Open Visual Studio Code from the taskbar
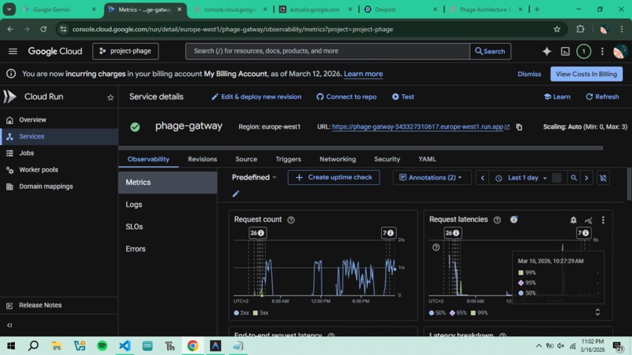The height and width of the screenshot is (355, 632). 125,346
